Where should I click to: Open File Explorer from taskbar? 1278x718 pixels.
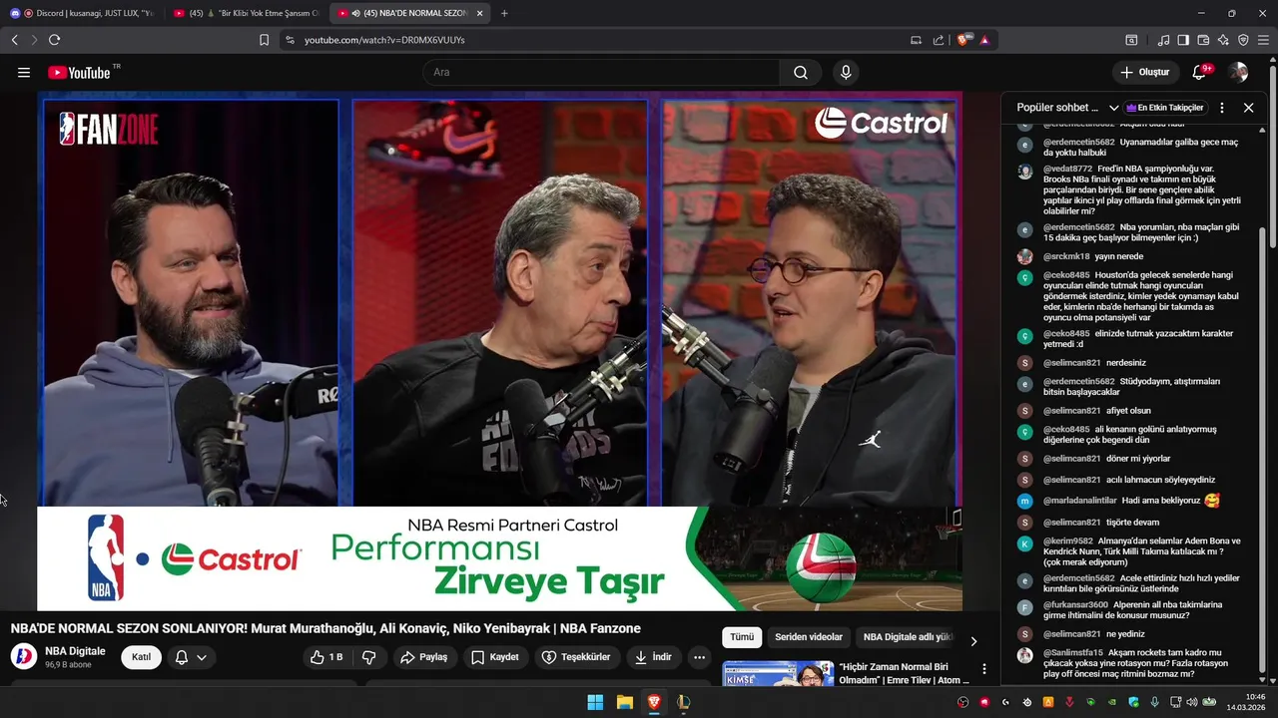[624, 702]
